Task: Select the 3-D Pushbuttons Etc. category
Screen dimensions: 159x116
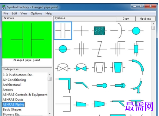Action: 18,75
